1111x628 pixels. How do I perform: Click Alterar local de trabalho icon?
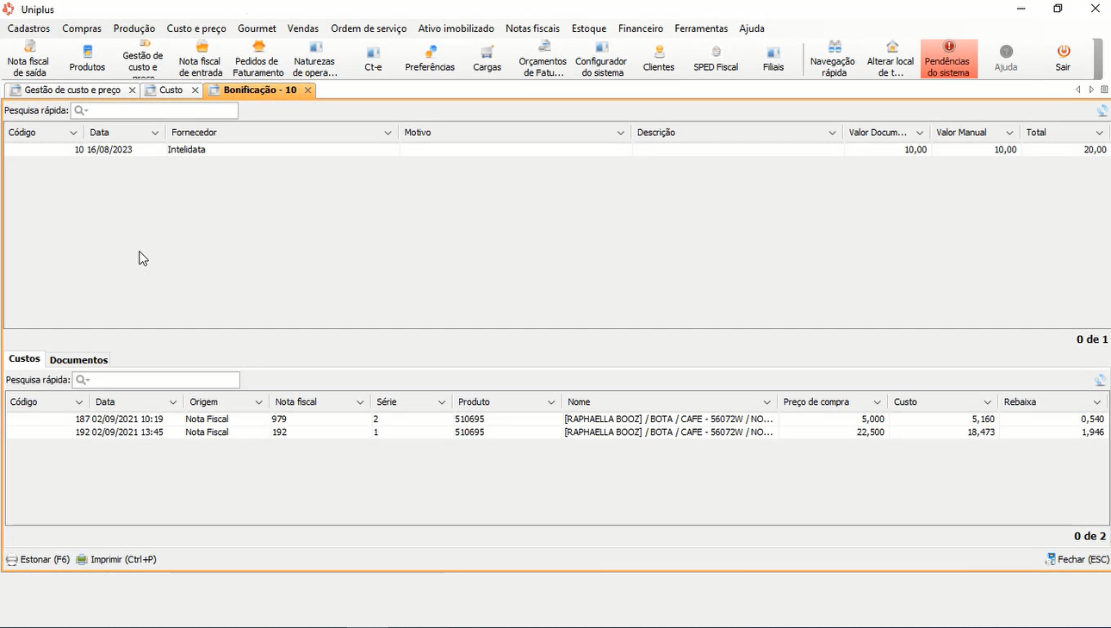[x=891, y=59]
